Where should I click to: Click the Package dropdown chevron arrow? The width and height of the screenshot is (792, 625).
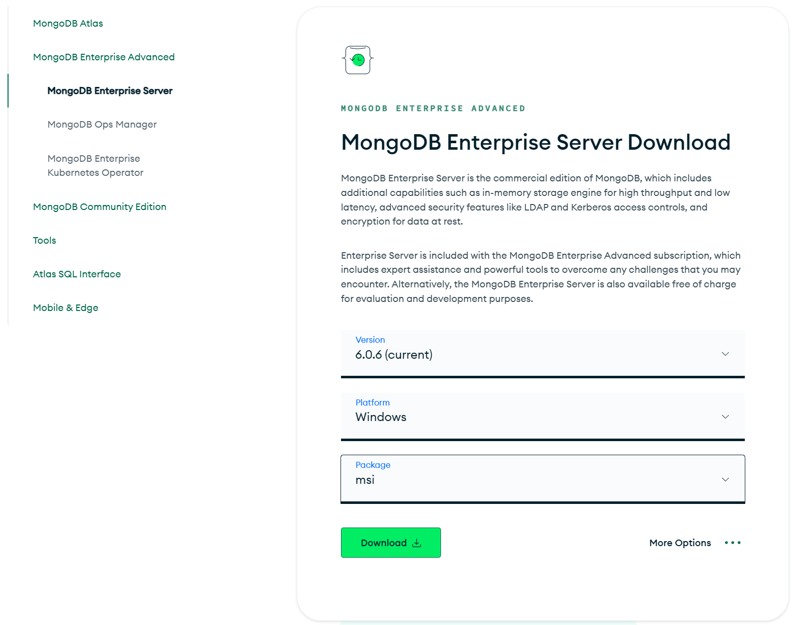click(x=725, y=480)
